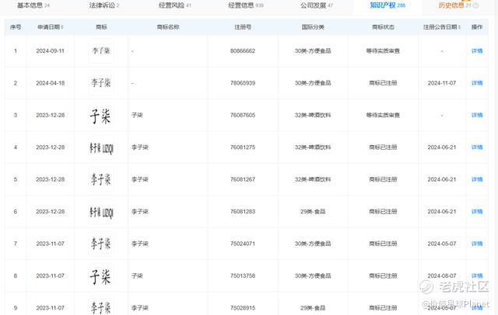The width and height of the screenshot is (498, 315).
Task: Switch to the 经营风险 tab
Action: pyautogui.click(x=174, y=5)
